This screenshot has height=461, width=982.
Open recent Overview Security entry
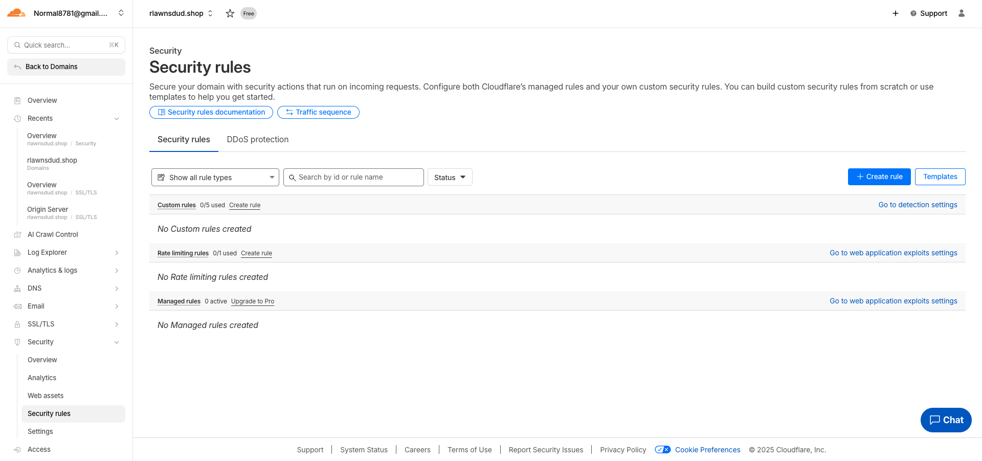tap(61, 139)
